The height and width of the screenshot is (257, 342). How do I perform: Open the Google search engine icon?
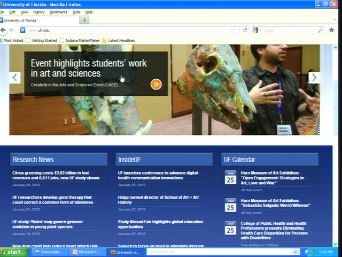(255, 30)
